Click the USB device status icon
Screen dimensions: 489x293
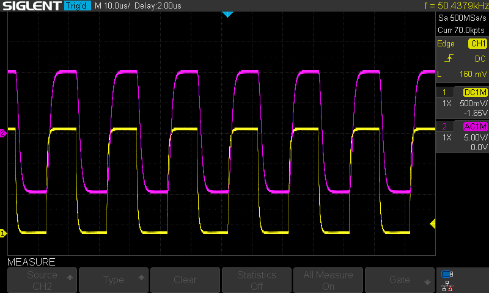pyautogui.click(x=447, y=274)
